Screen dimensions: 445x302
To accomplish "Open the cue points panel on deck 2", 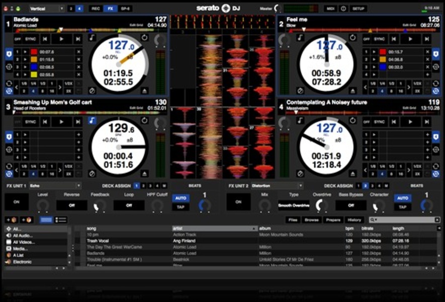I will (x=435, y=53).
